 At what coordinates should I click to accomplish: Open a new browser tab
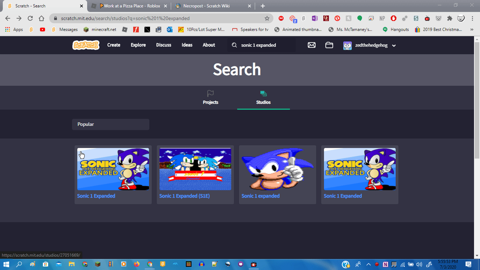(x=263, y=6)
